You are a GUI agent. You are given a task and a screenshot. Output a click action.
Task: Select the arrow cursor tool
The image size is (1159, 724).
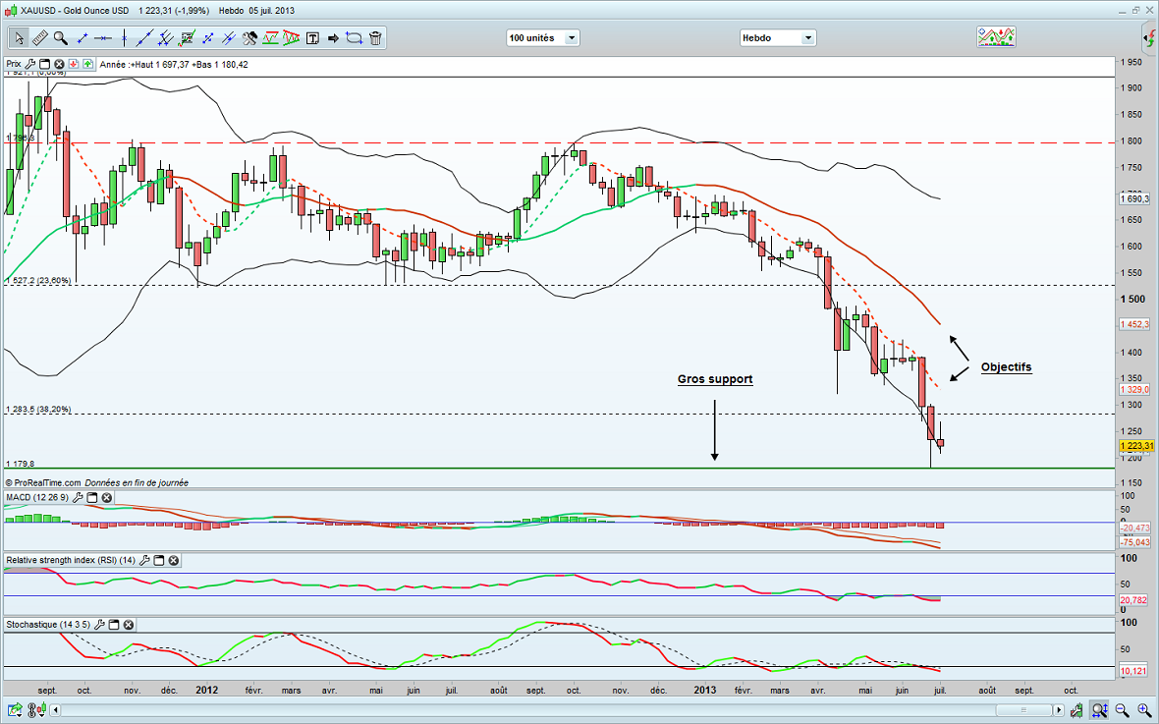(19, 38)
